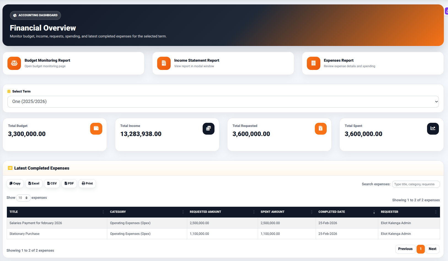448x261 pixels.
Task: Export expenses as CSV
Action: [x=52, y=183]
